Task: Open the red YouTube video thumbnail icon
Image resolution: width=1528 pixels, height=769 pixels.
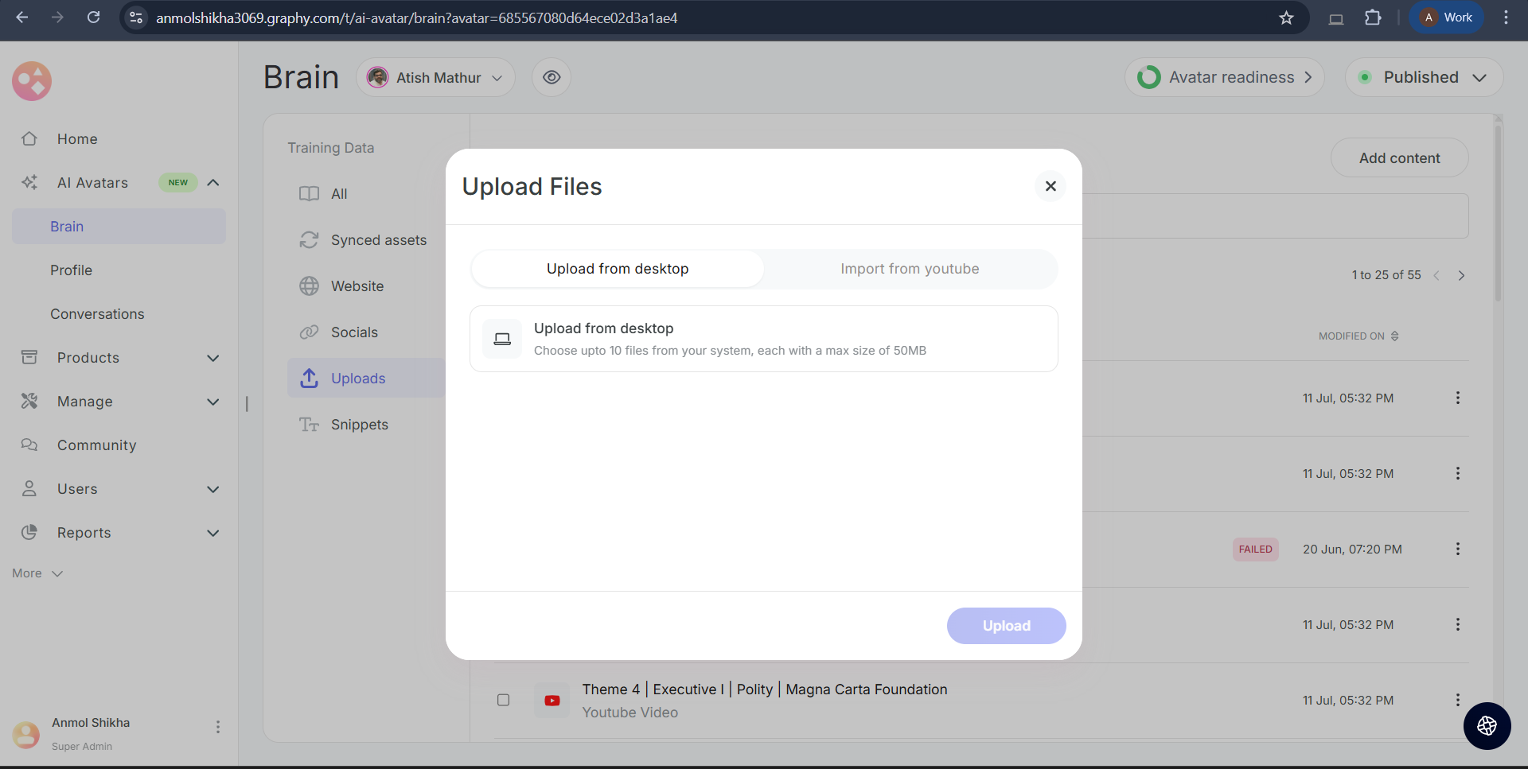Action: pyautogui.click(x=552, y=701)
